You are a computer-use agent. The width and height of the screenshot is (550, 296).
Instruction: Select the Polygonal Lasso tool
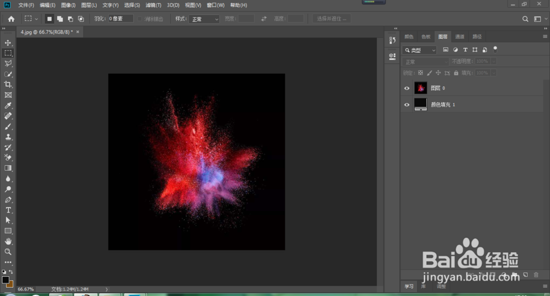click(8, 63)
